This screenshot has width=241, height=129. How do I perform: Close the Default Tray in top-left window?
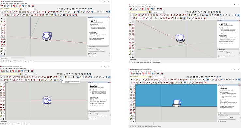point(109,17)
